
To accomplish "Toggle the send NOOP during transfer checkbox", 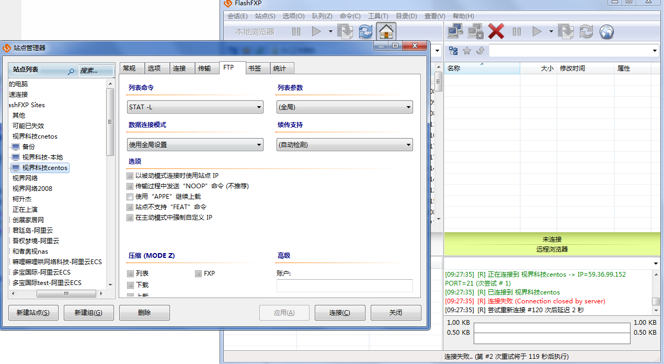I will [130, 186].
